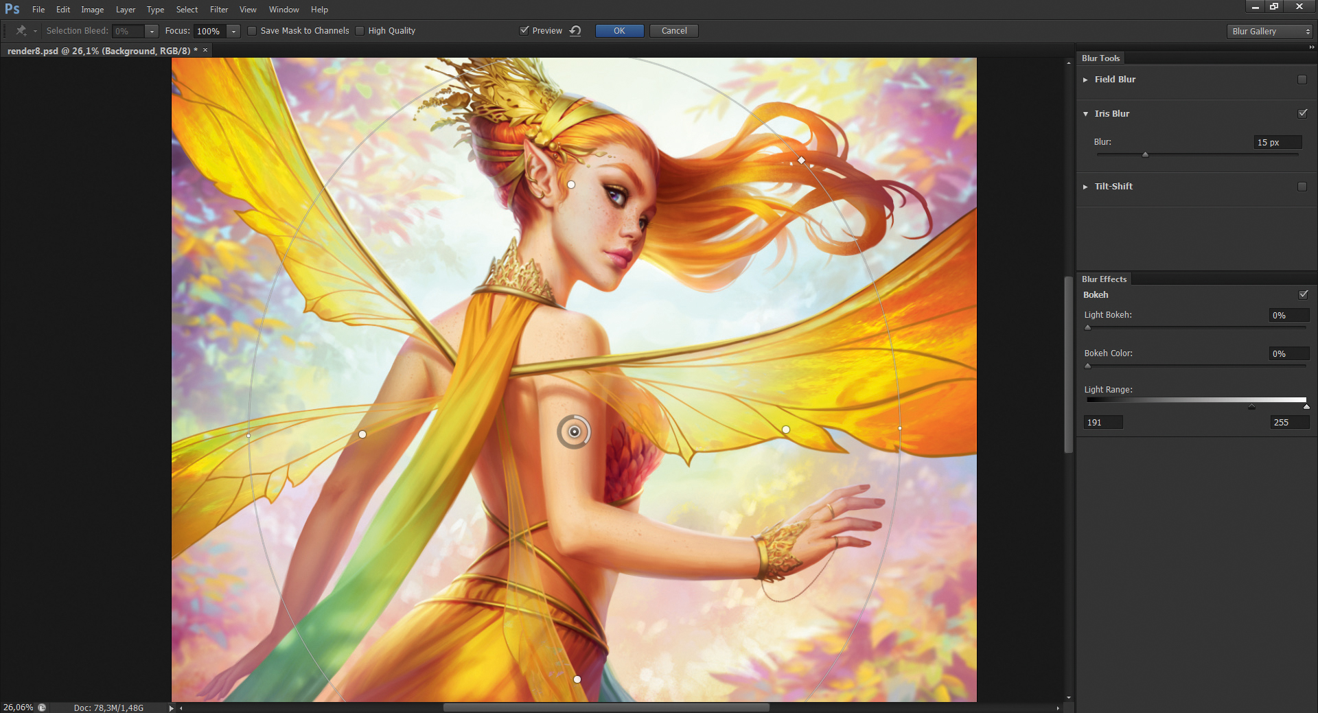Click the bottom feather handle on the dress
Viewport: 1318px width, 713px height.
(577, 679)
